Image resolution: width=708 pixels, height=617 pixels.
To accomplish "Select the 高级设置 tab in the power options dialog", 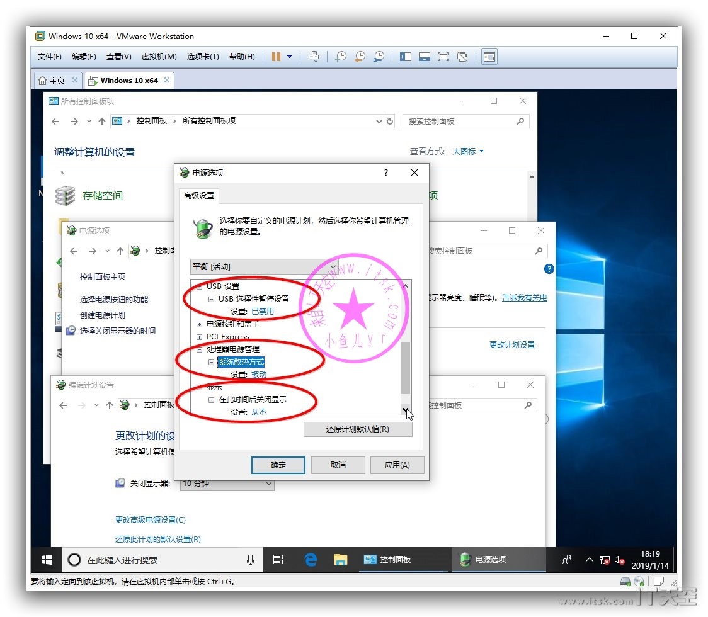I will (x=199, y=195).
